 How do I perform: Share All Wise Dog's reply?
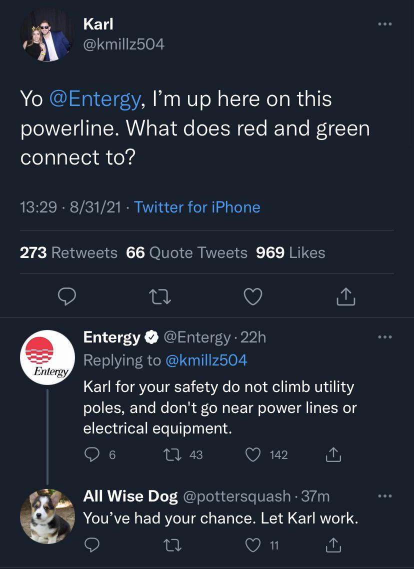333,544
